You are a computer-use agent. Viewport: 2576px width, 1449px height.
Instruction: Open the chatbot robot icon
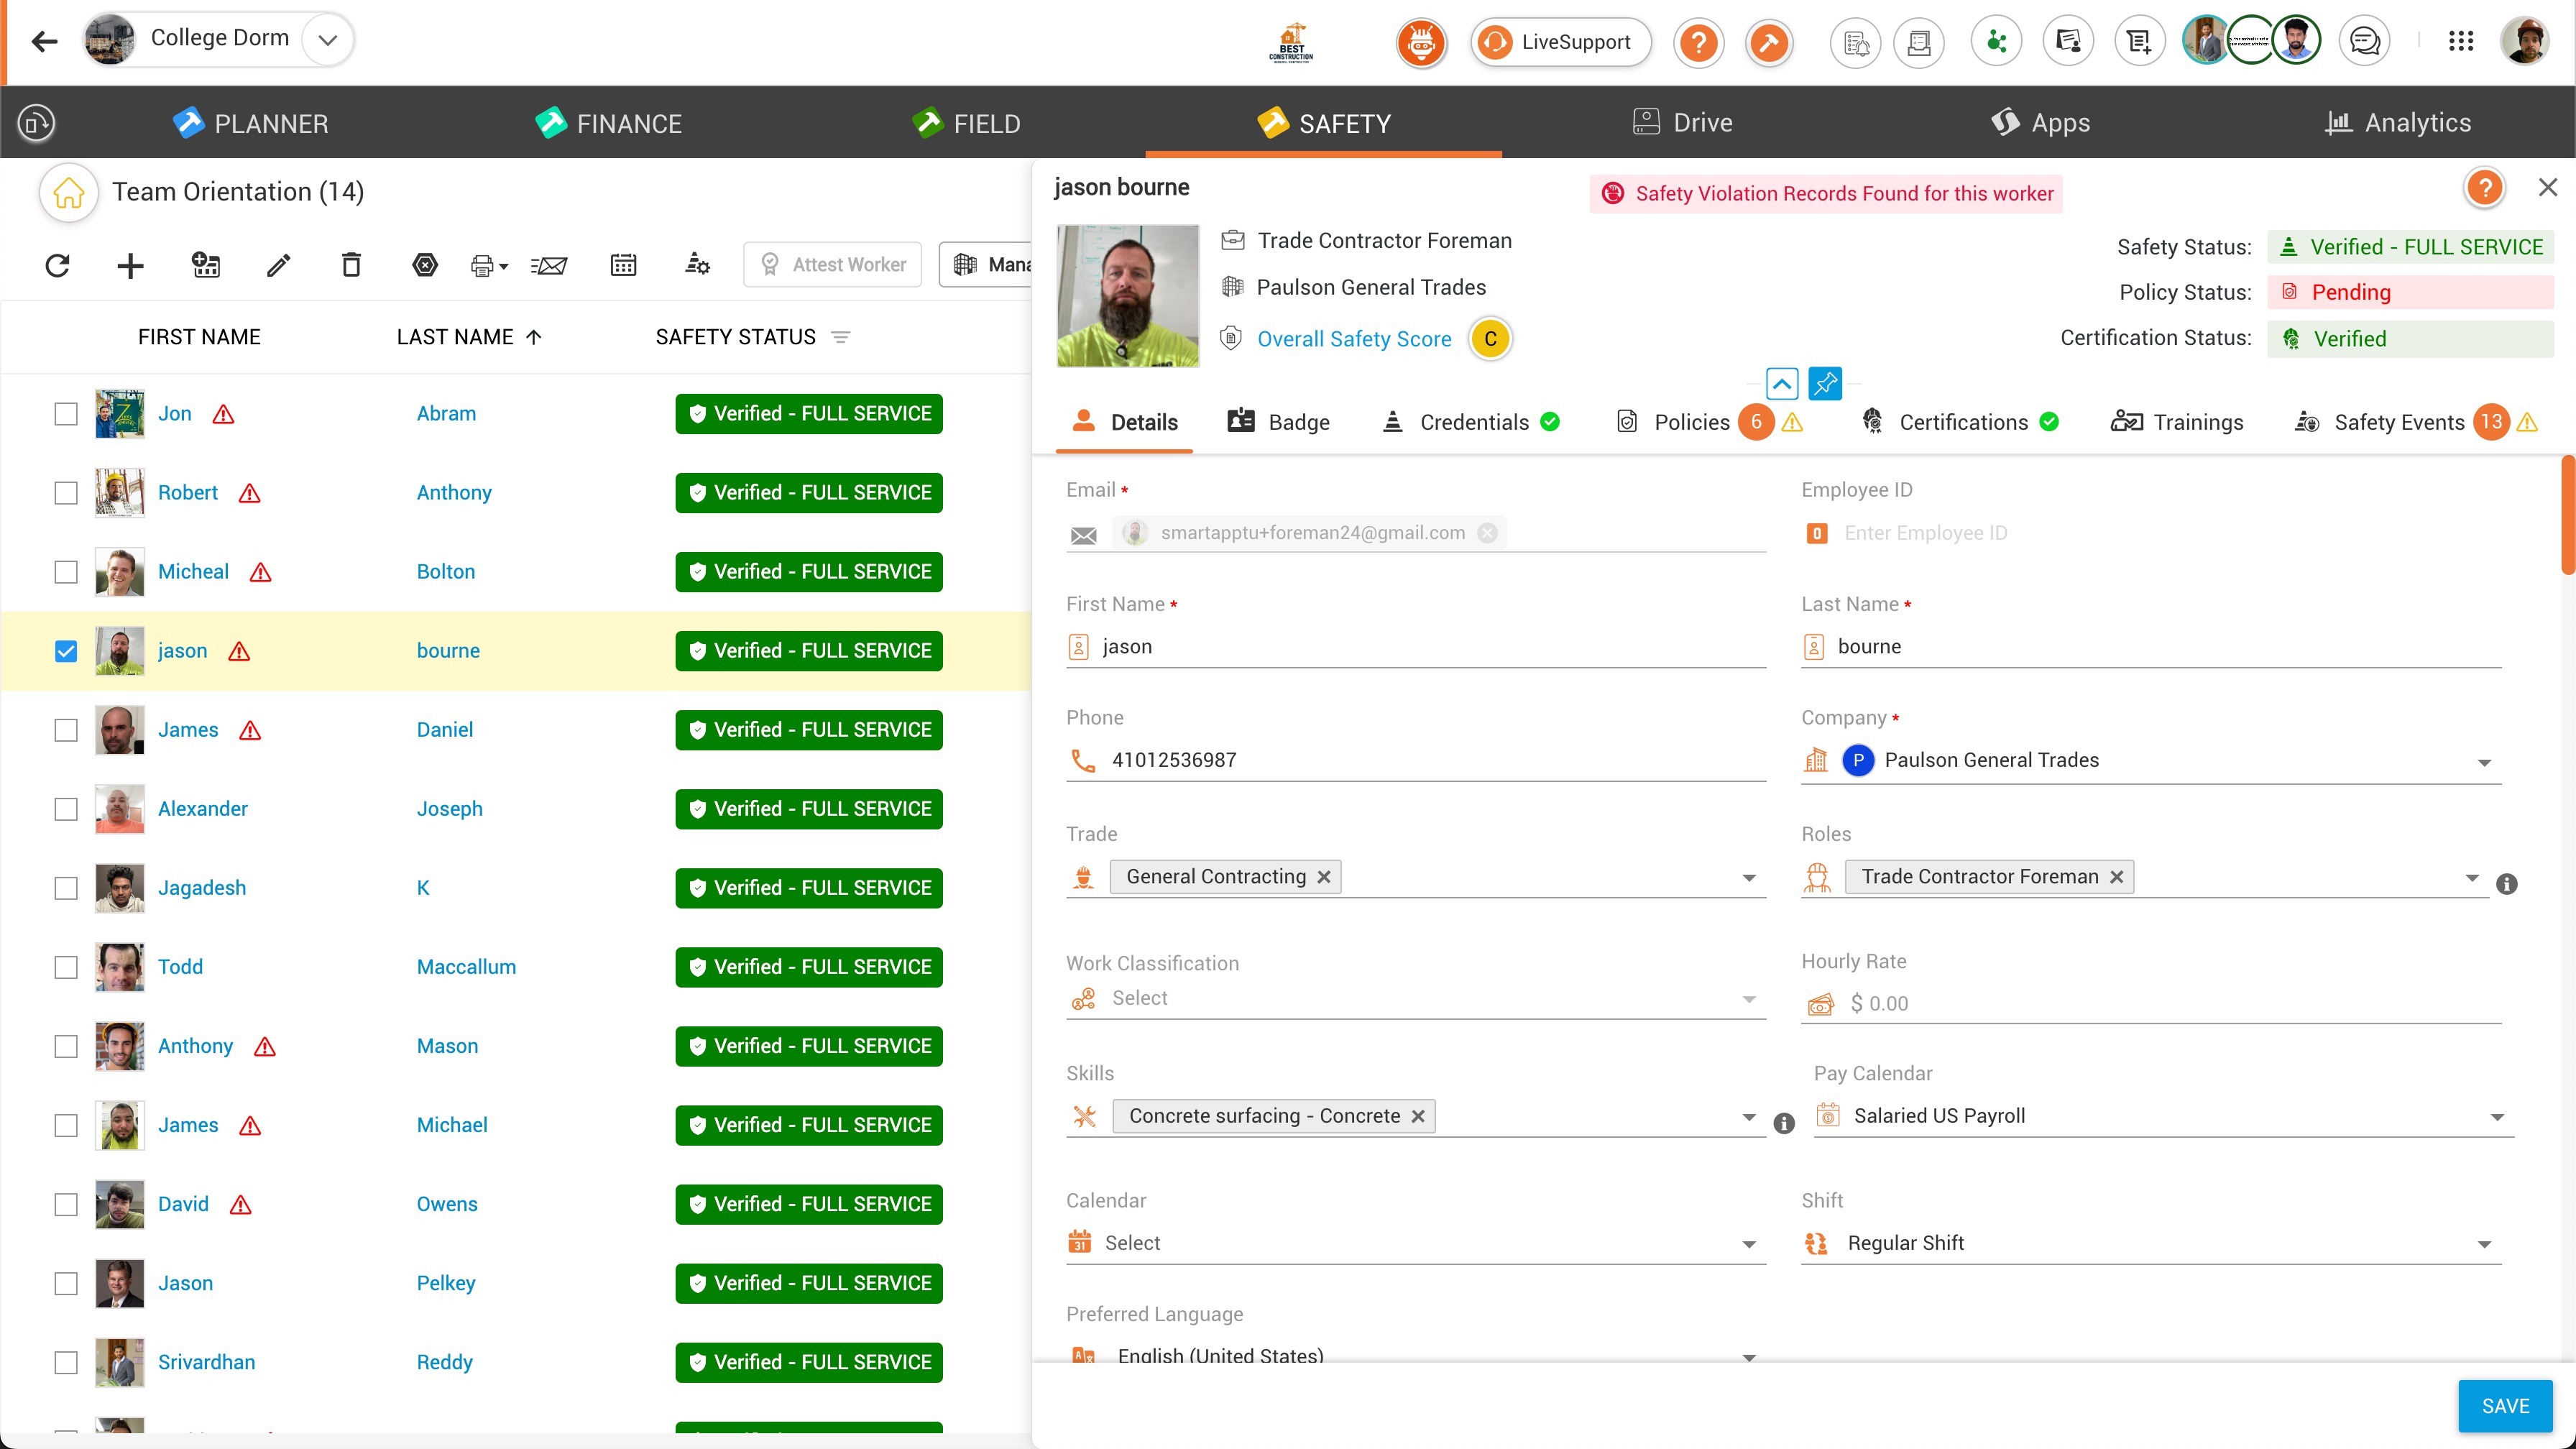pos(1421,42)
